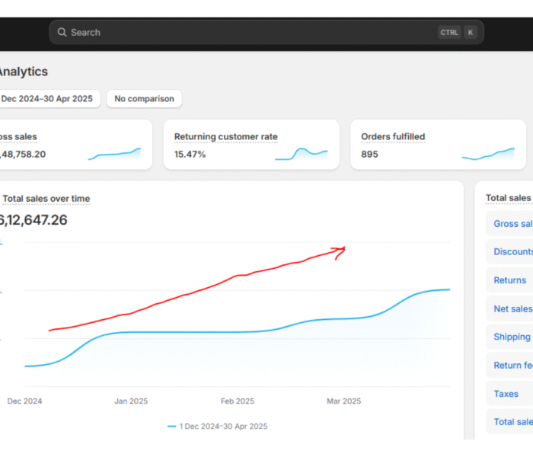Viewport: 533px width, 457px height.
Task: Open the Gross sales breakdown link
Action: [509, 224]
